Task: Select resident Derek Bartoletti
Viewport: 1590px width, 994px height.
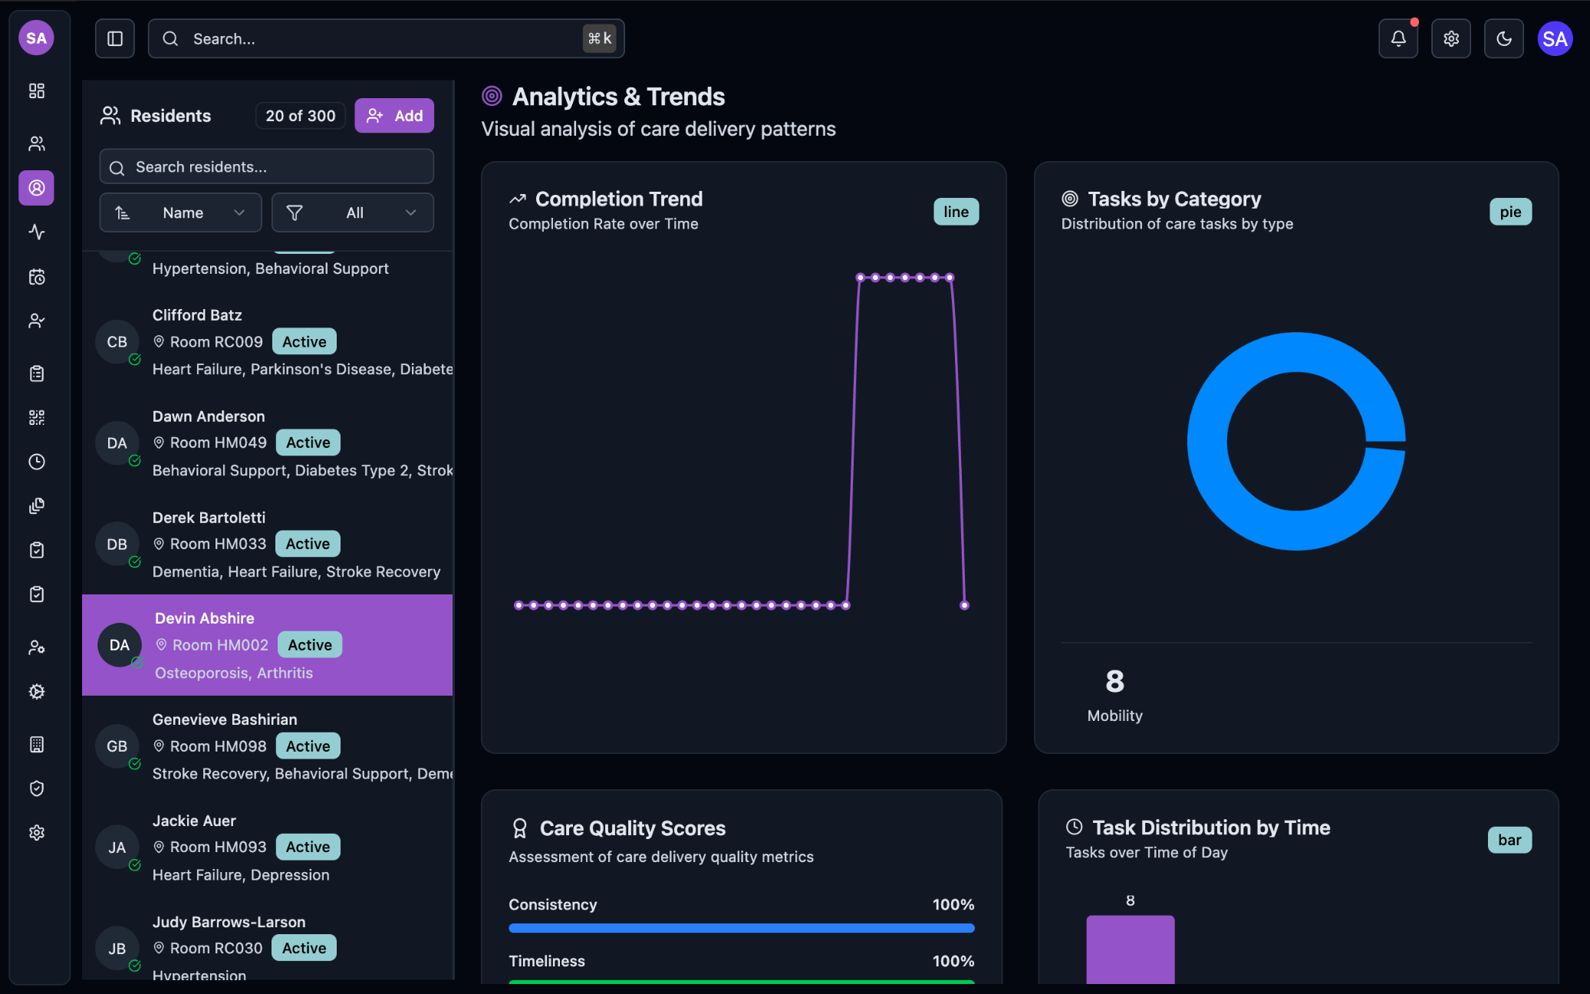Action: (268, 544)
